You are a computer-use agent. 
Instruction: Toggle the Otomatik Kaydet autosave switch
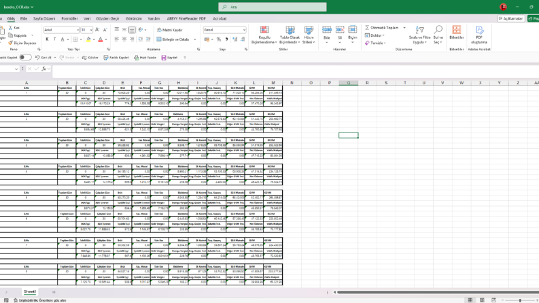click(x=25, y=57)
